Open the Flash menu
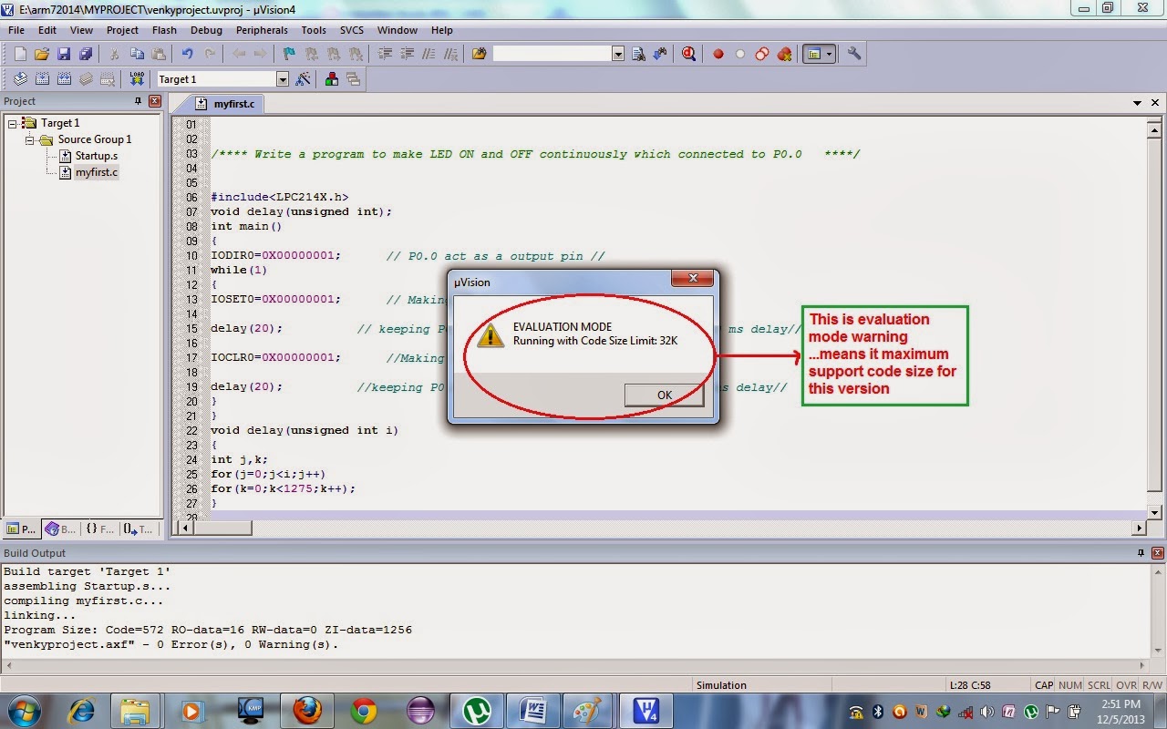1167x729 pixels. pos(164,30)
